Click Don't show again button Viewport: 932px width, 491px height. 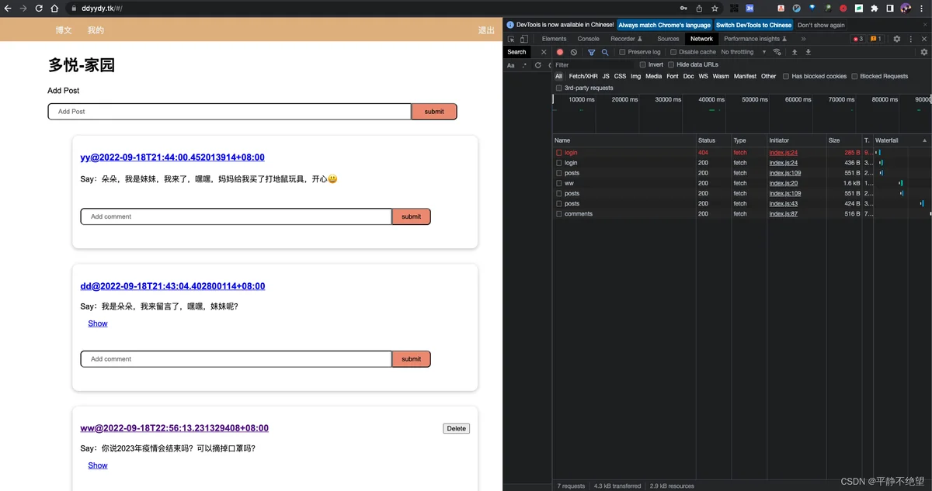click(821, 25)
